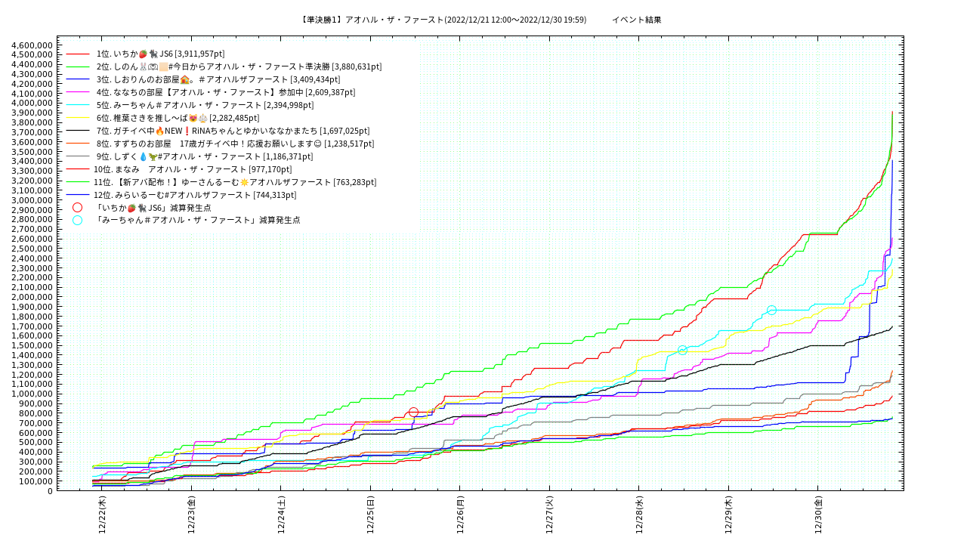This screenshot has width=967, height=544.
Task: Click y-axis label 4,000,000
Action: pyautogui.click(x=32, y=103)
